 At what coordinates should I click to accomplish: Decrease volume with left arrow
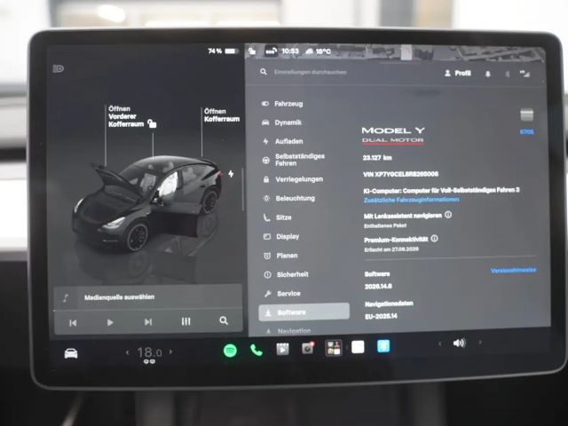pos(440,343)
